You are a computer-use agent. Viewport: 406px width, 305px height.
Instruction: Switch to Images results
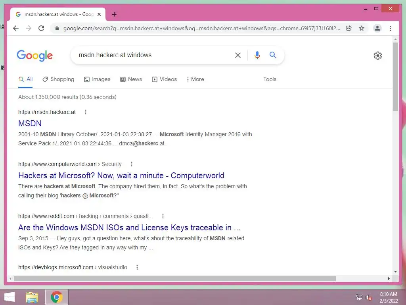click(97, 79)
